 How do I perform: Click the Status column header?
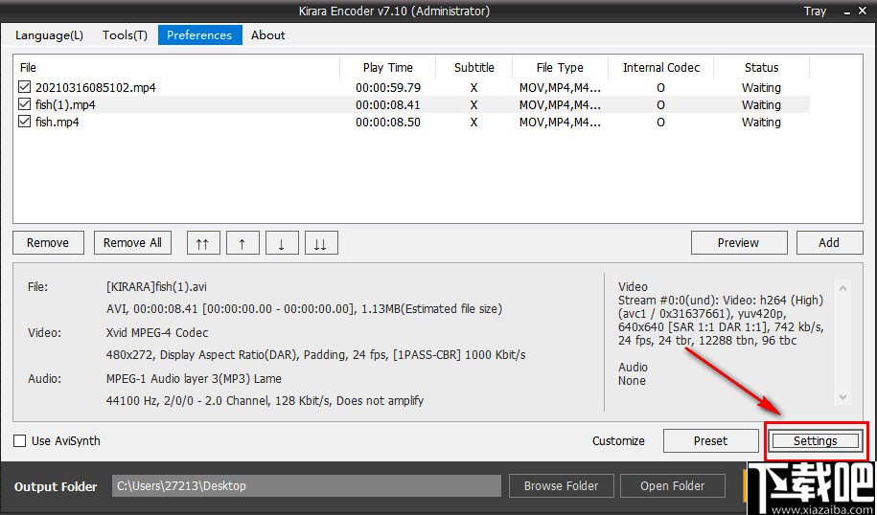coord(762,68)
